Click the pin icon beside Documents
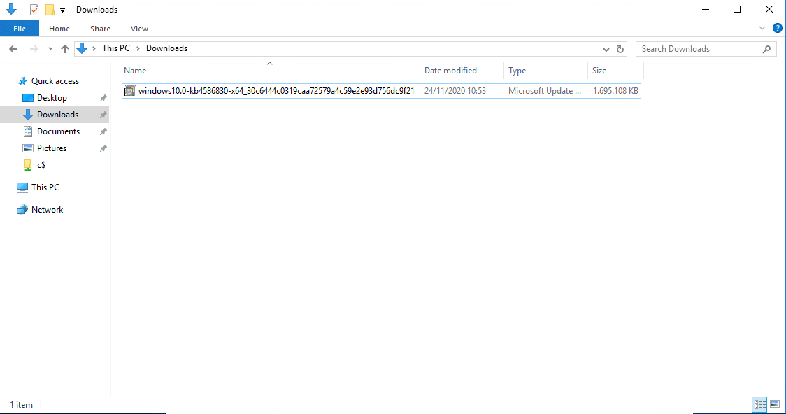 pyautogui.click(x=103, y=131)
